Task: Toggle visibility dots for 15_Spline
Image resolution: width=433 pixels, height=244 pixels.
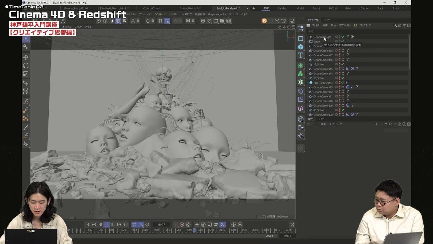Action: [340, 64]
